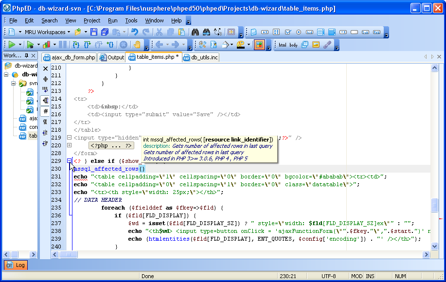Save file with the floppy disk icon
The height and width of the screenshot is (282, 446).
[94, 32]
